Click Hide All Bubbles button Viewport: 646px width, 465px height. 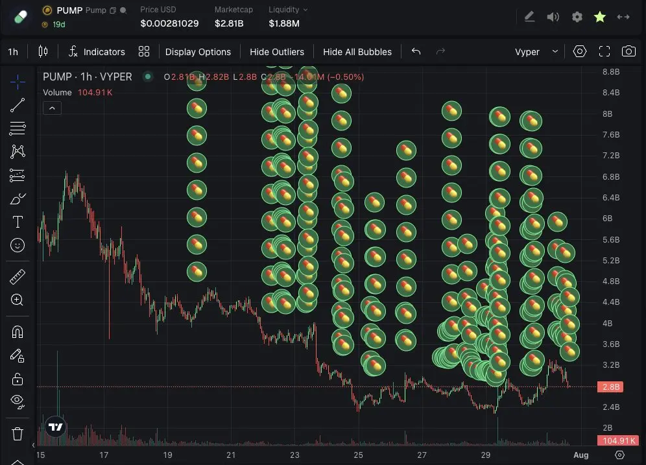[357, 52]
